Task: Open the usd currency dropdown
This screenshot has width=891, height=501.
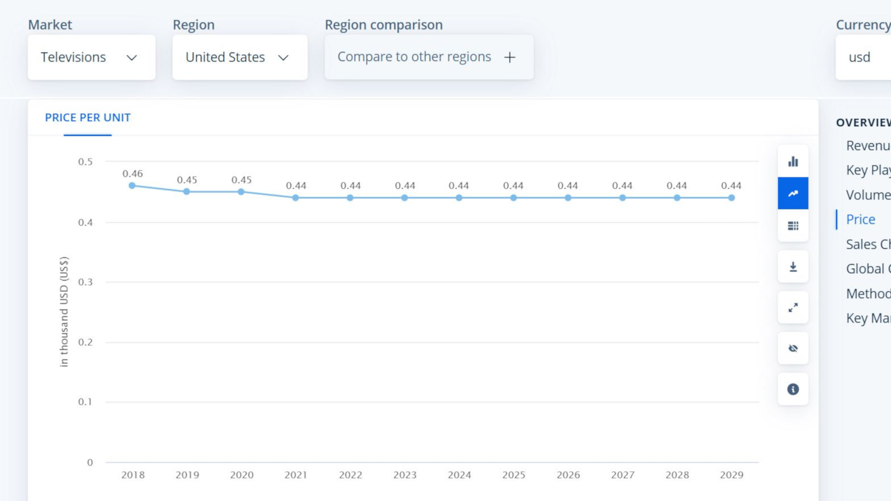Action: [863, 57]
